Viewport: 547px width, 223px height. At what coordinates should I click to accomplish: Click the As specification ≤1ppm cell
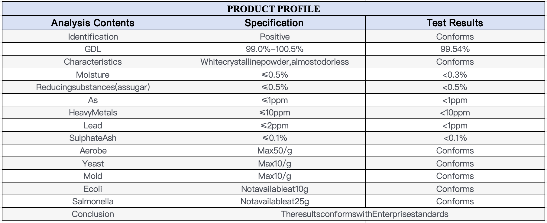pyautogui.click(x=274, y=100)
